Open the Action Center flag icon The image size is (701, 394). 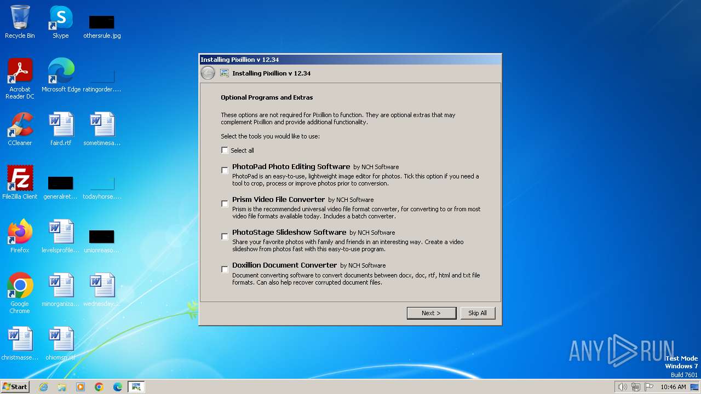point(649,387)
